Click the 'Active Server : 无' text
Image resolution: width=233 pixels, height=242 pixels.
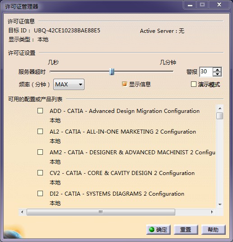(162, 31)
